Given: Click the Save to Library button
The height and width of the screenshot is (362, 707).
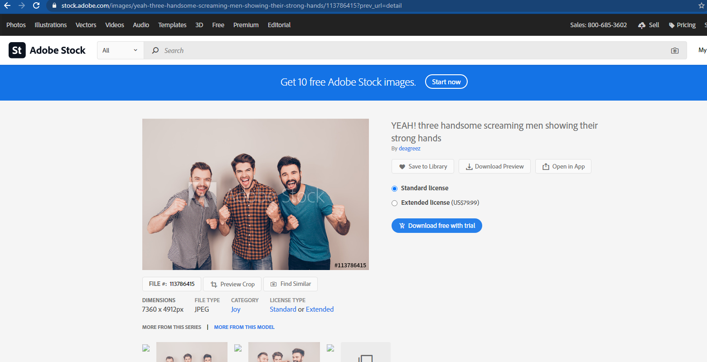Looking at the screenshot, I should point(424,166).
